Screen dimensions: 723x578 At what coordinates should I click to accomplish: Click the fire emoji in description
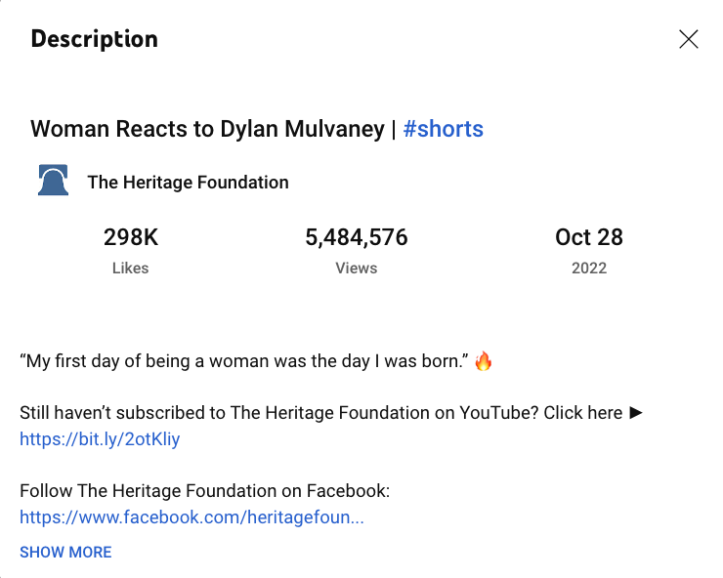click(x=483, y=362)
